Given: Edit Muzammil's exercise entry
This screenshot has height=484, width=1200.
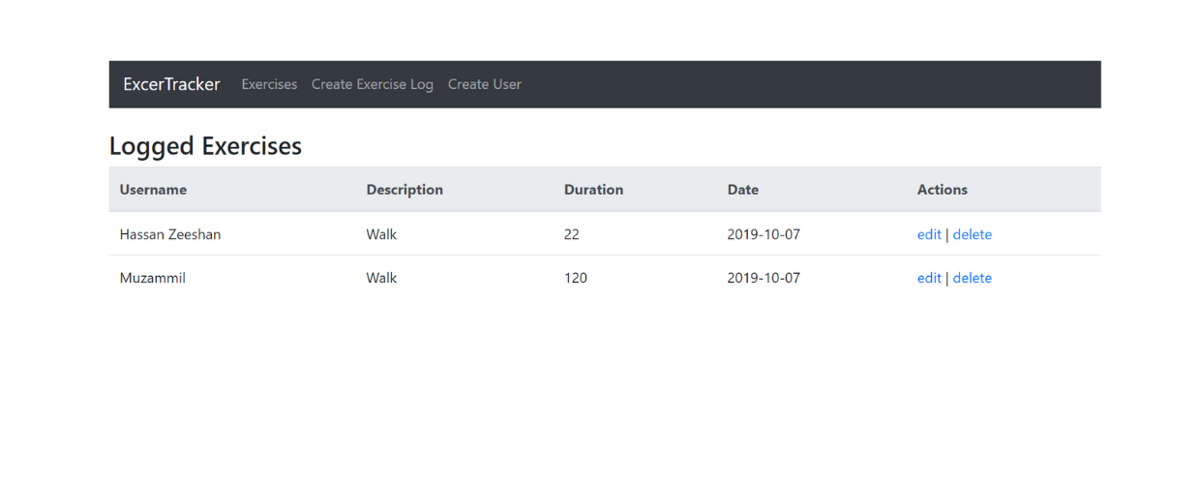Looking at the screenshot, I should pos(929,278).
